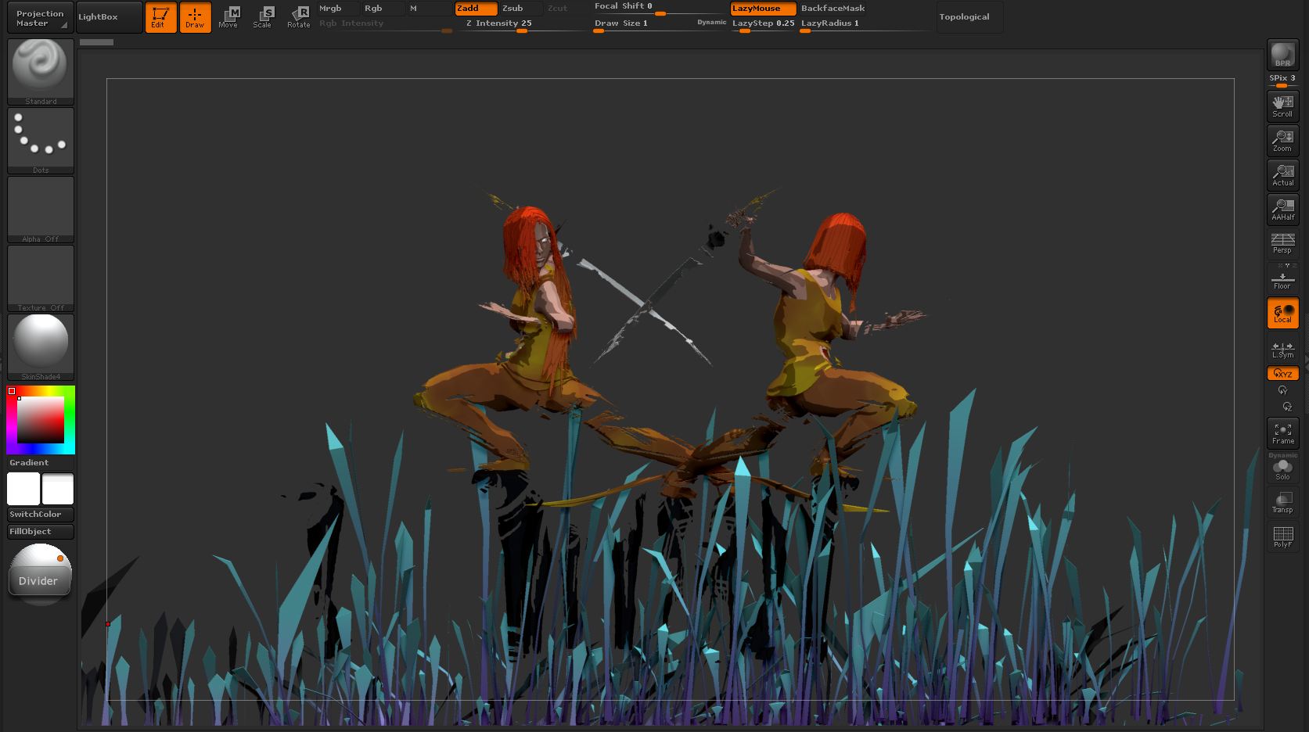
Task: Open Projection Master
Action: pos(40,18)
